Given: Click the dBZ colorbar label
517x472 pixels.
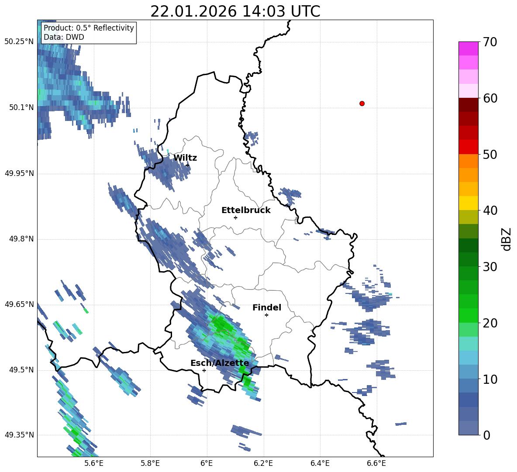Looking at the screenshot, I should coord(507,239).
